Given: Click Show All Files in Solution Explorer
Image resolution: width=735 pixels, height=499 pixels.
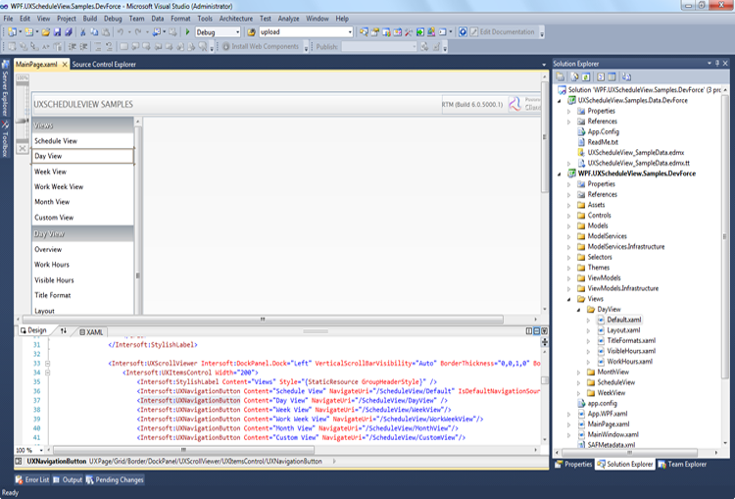Looking at the screenshot, I should [575, 76].
